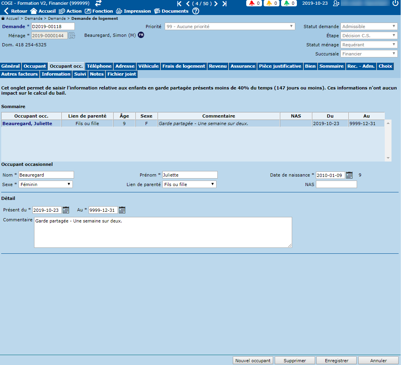The width and height of the screenshot is (401, 365).
Task: Switch to the Téléphone tab
Action: tap(99, 66)
